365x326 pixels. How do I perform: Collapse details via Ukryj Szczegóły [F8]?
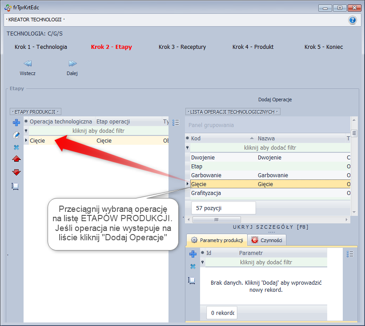[270, 227]
